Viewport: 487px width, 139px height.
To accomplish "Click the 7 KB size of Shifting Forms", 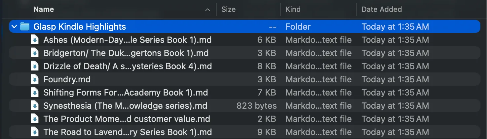I will coord(267,93).
